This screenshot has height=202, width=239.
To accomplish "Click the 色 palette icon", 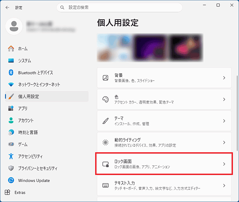I will tap(106, 99).
